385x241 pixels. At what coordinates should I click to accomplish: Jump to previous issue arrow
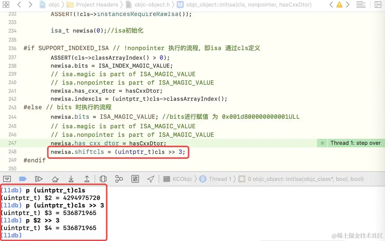331,4
